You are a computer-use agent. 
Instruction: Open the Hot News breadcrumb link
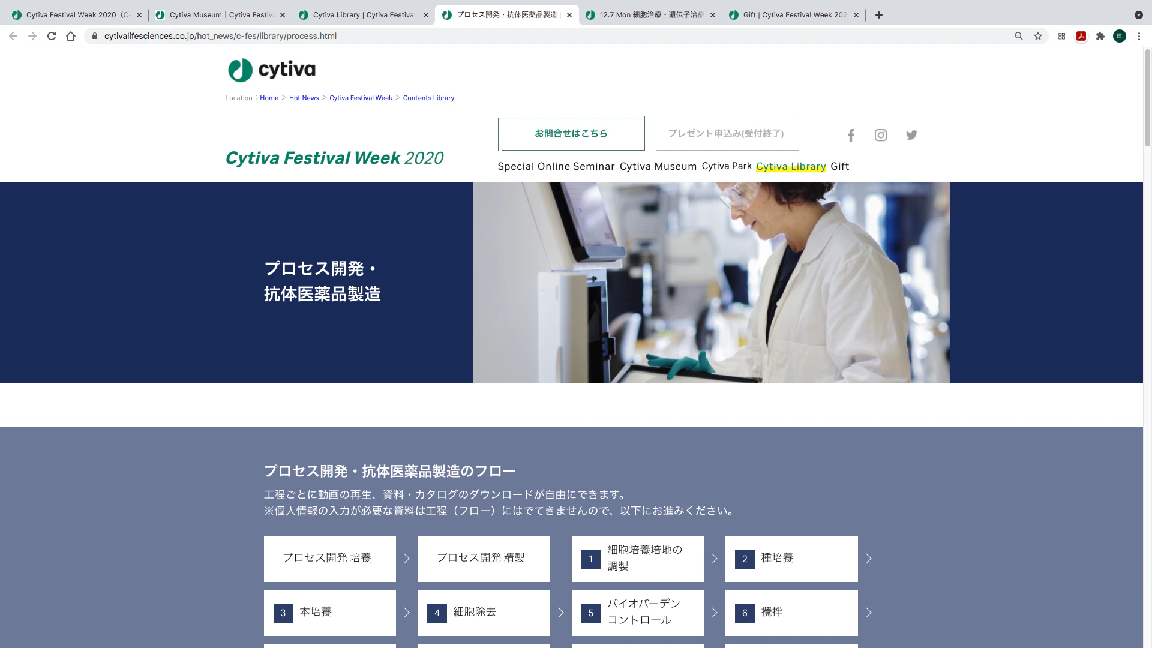[304, 98]
